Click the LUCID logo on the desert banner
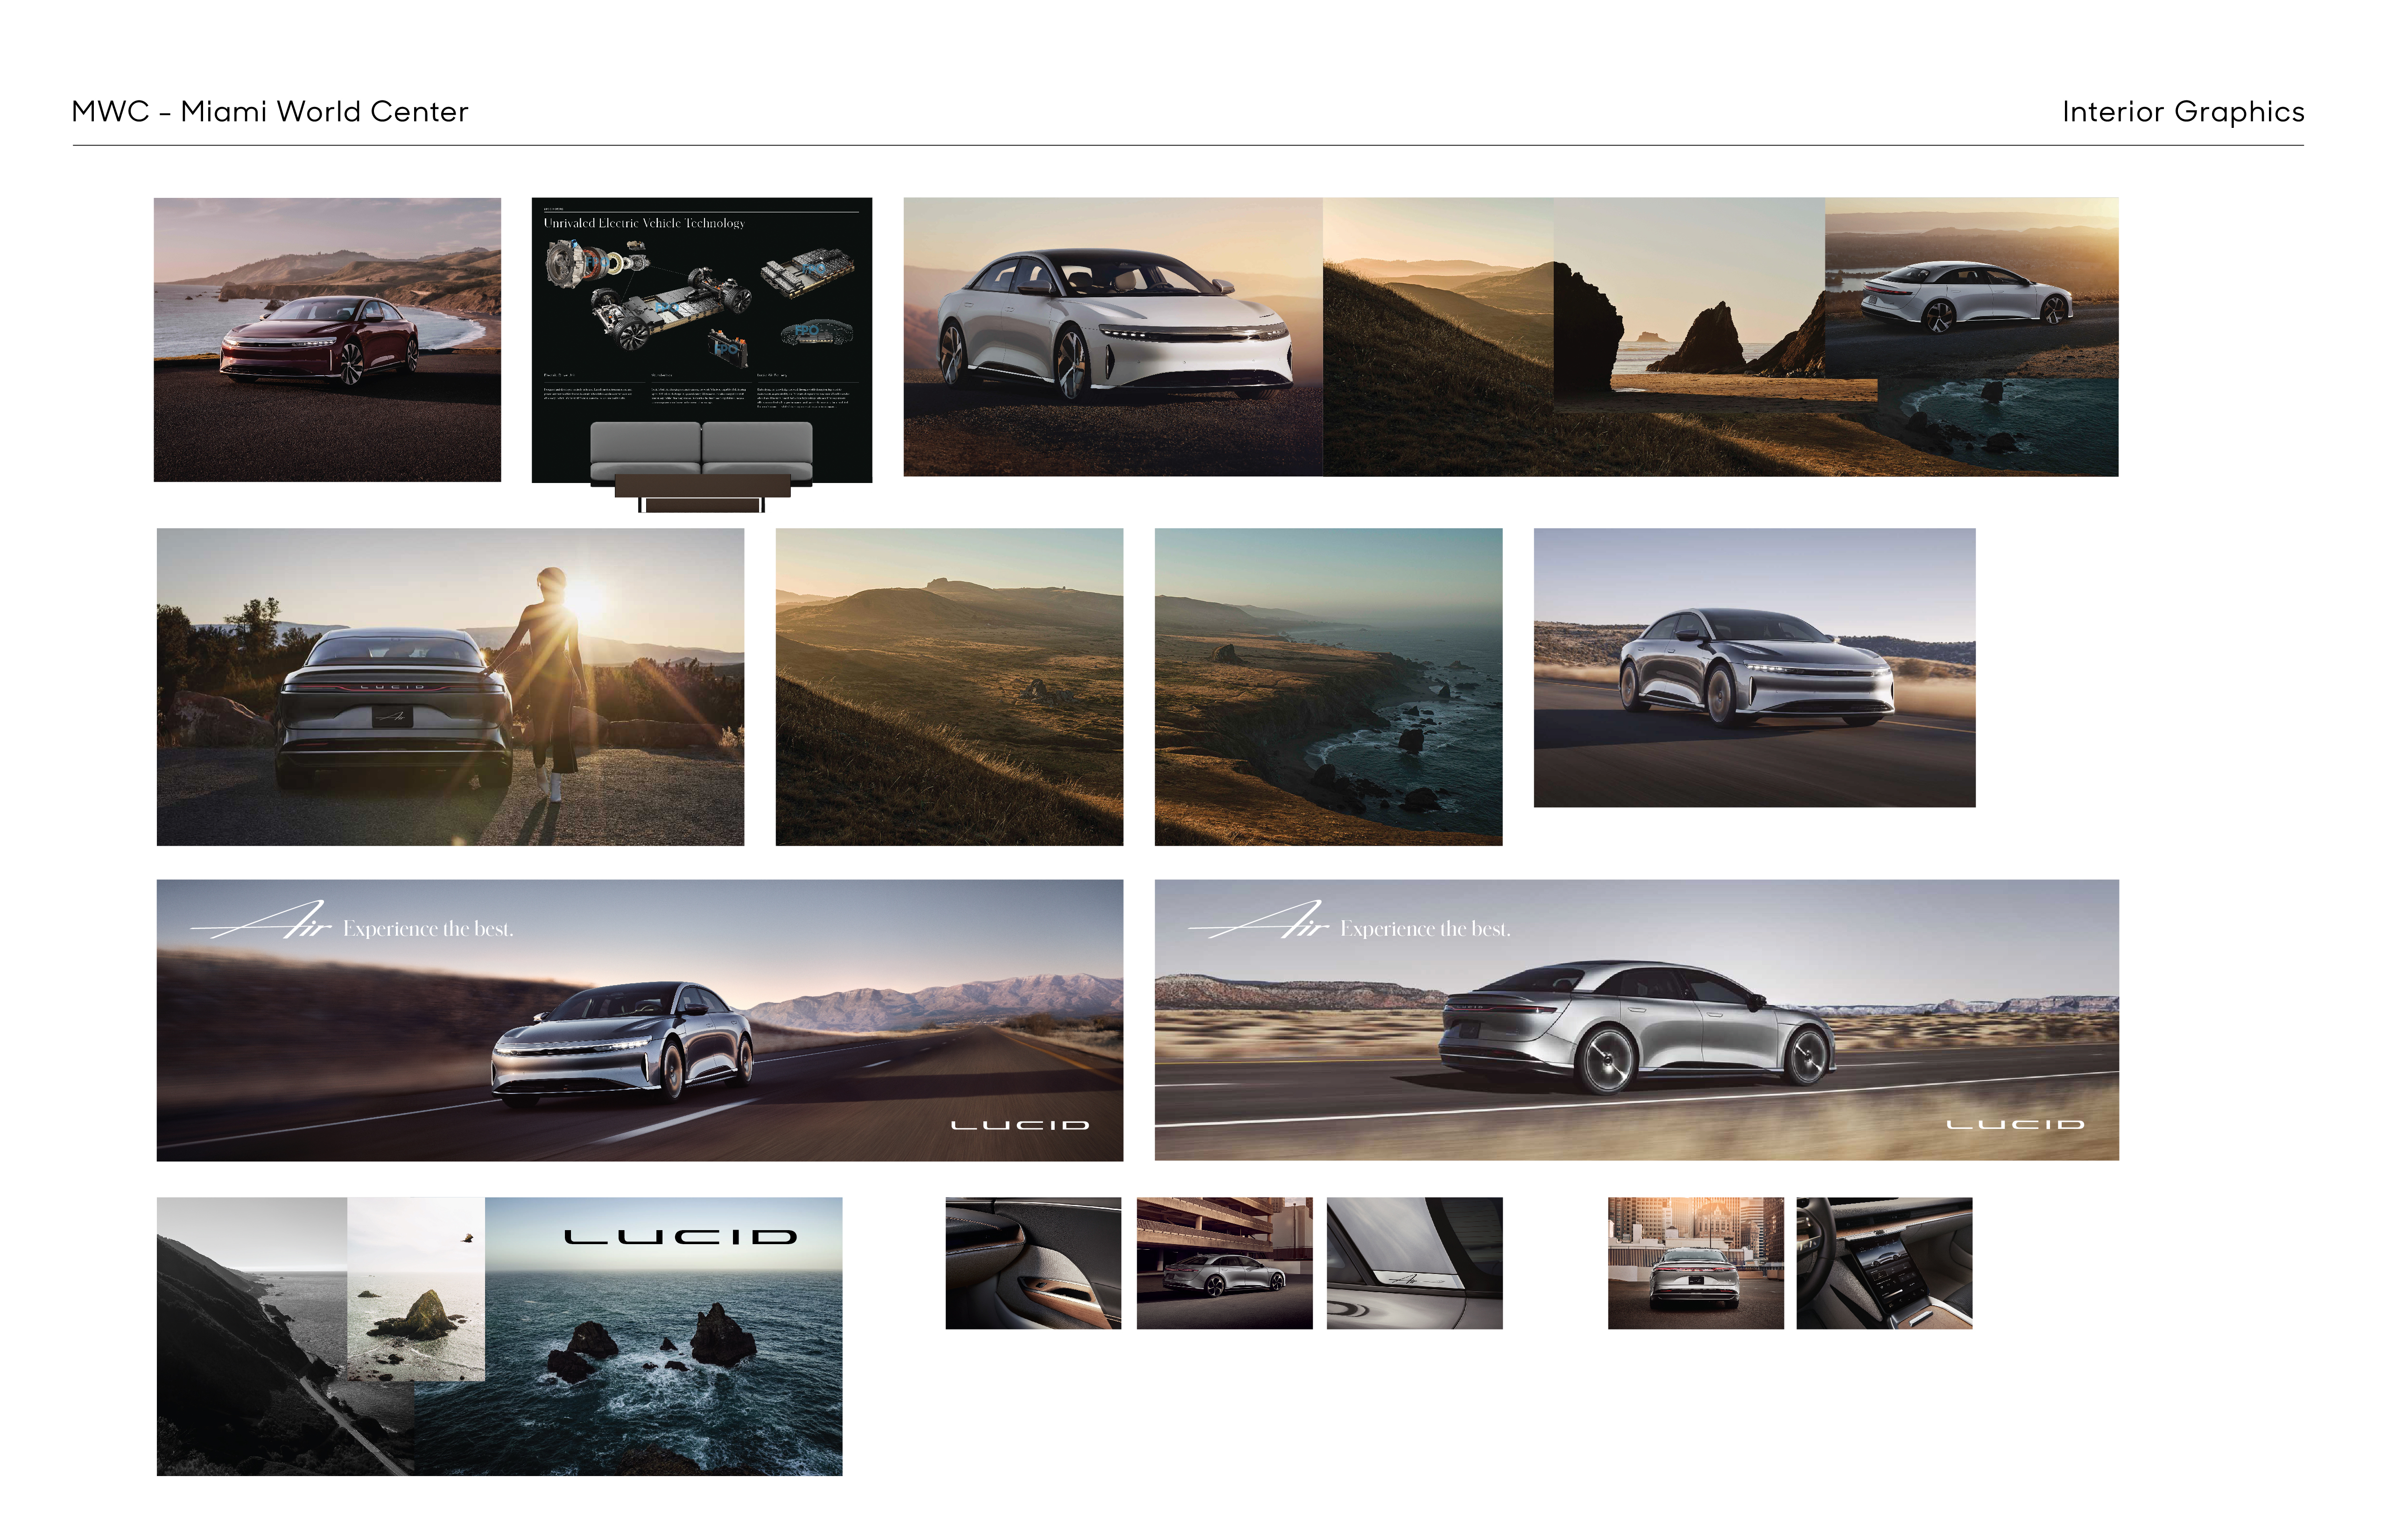 (x=2016, y=1125)
